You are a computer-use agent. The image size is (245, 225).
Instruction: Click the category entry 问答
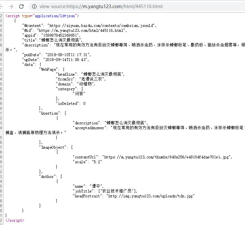click(x=79, y=94)
